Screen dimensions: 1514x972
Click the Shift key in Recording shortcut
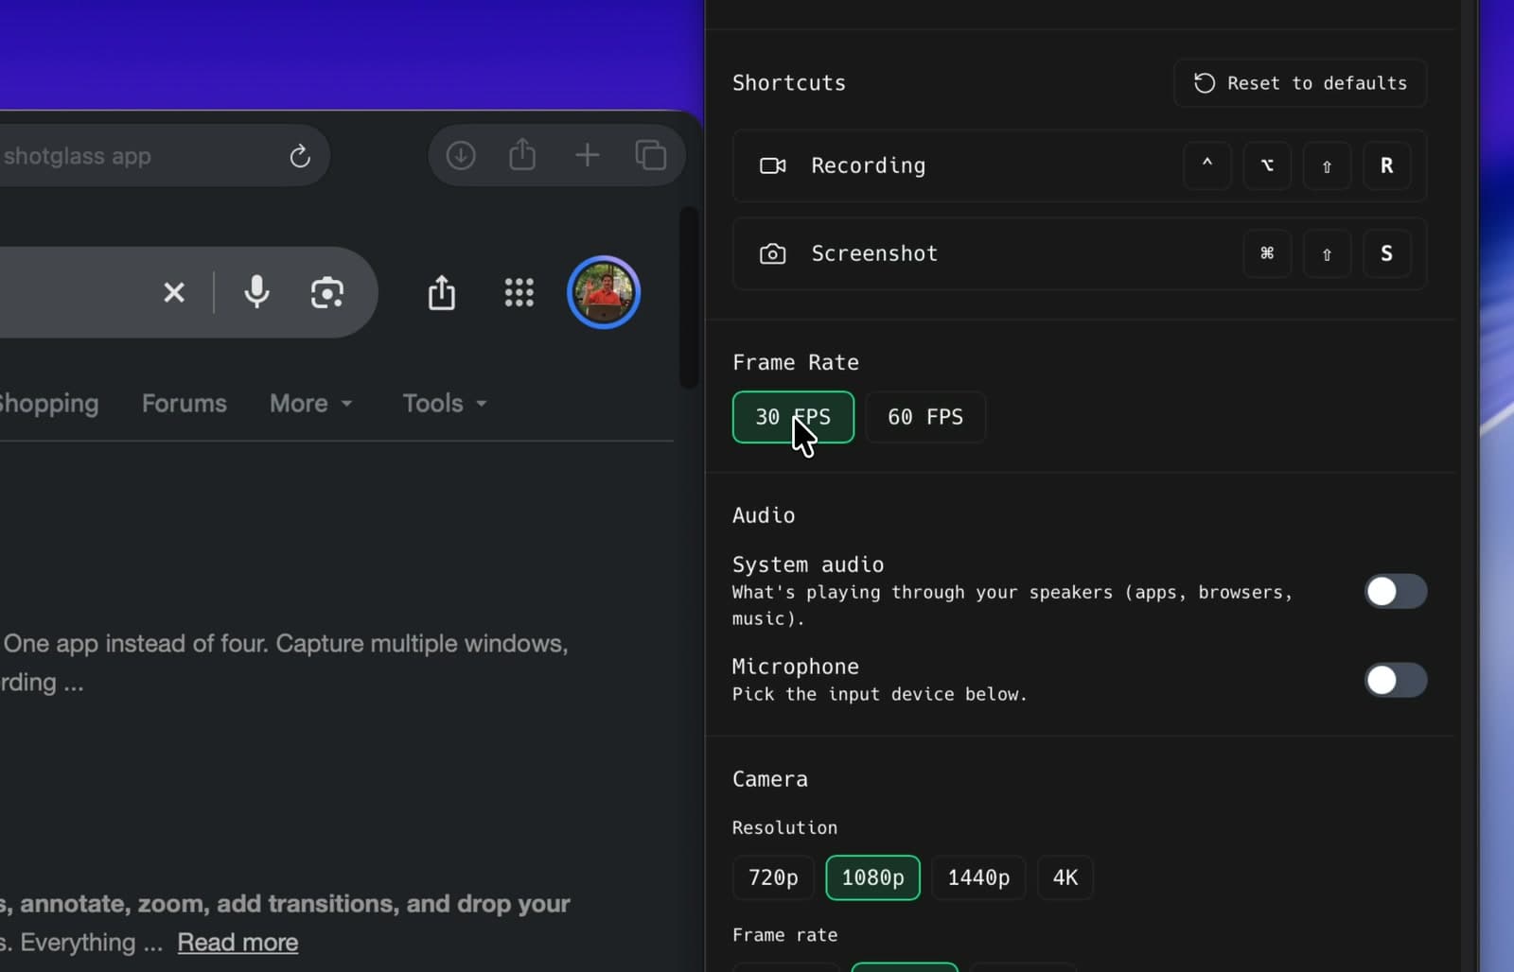(x=1327, y=165)
